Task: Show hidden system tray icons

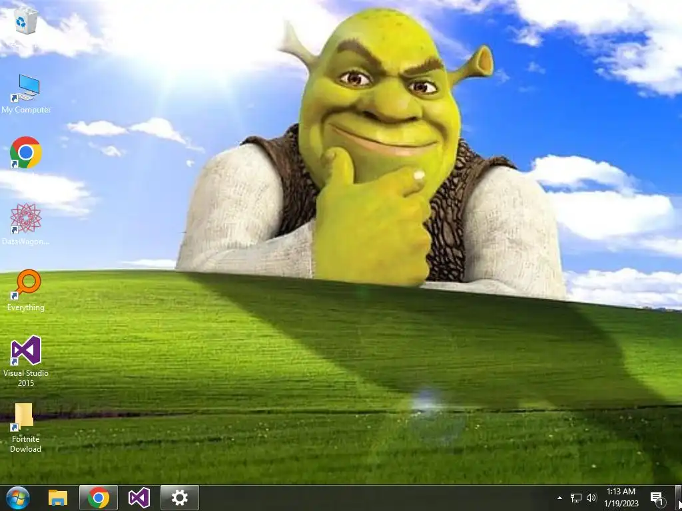Action: (559, 498)
